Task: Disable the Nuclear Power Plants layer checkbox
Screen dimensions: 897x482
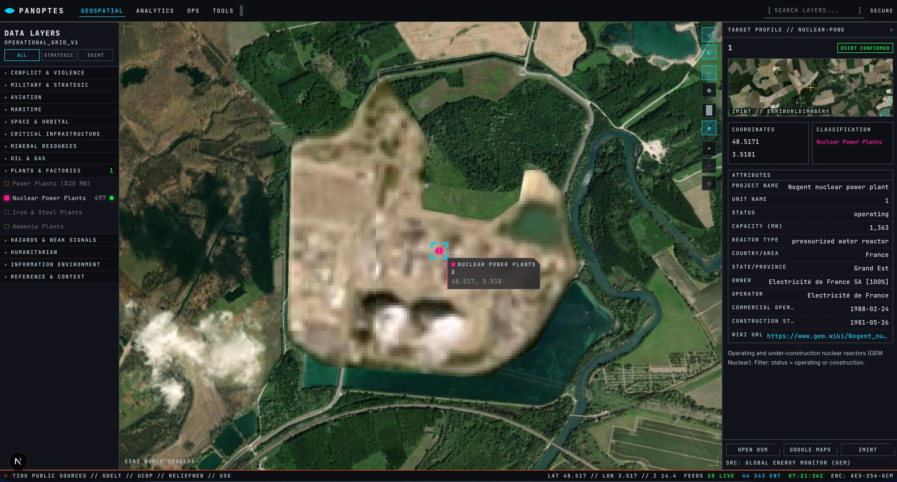Action: coord(7,198)
